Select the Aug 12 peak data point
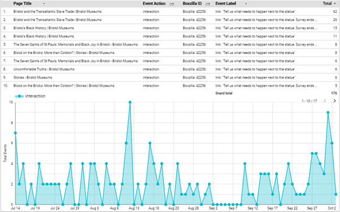Viewport: 340px width, 212px height. coord(130,102)
